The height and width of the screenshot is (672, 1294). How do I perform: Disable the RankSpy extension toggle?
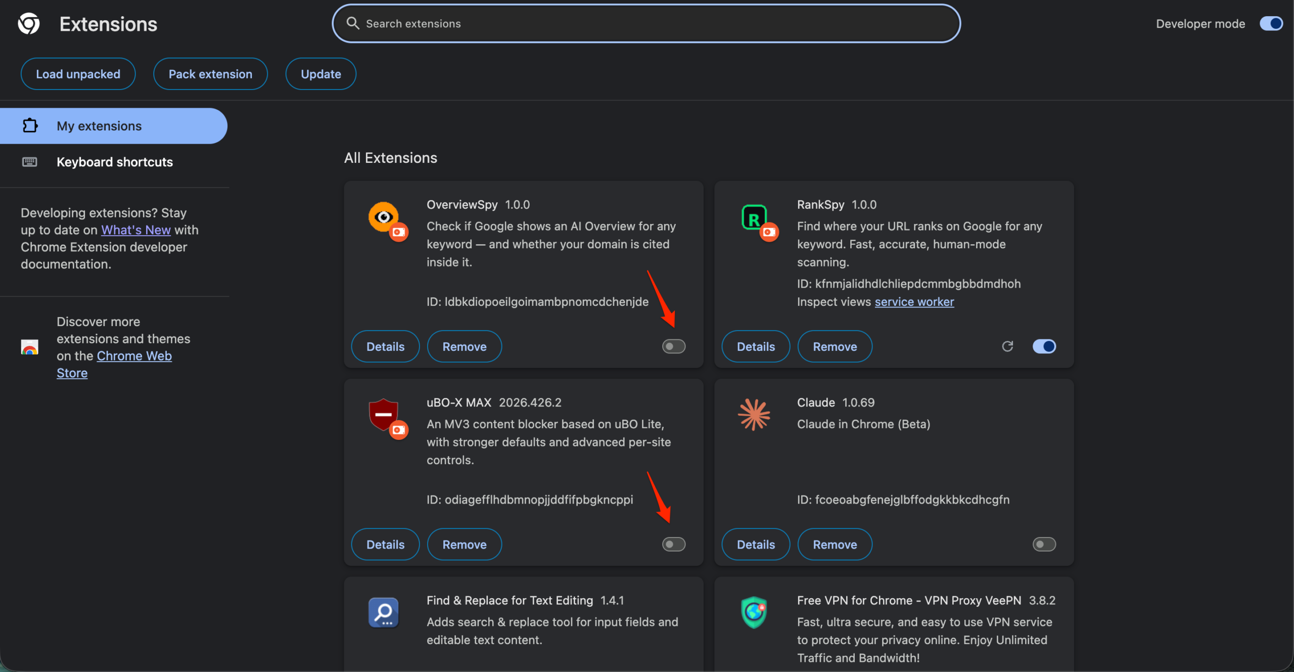pos(1044,346)
